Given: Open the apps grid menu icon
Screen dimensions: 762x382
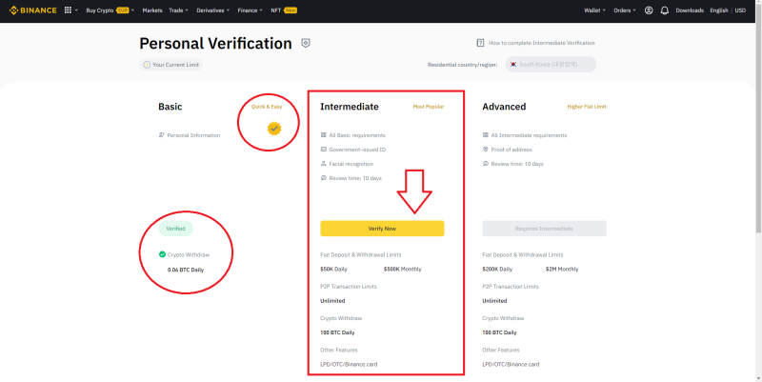Looking at the screenshot, I should [68, 10].
